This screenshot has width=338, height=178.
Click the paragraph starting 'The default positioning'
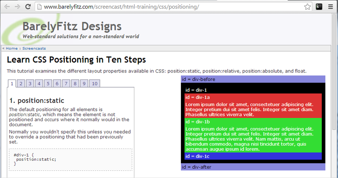coord(69,117)
